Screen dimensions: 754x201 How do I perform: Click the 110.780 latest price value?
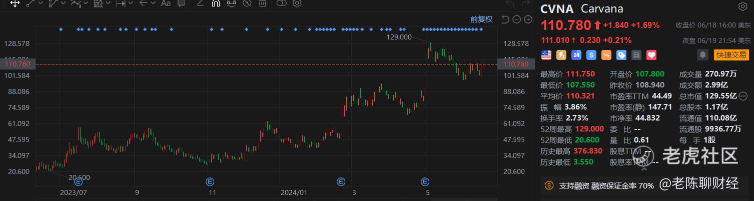click(566, 24)
